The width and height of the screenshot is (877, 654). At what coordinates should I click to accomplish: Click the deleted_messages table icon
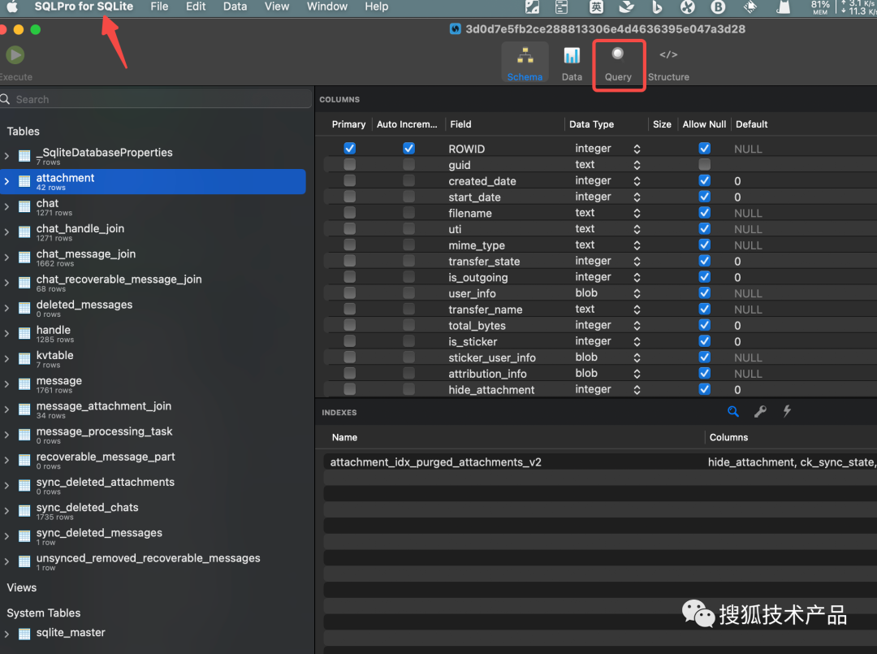(24, 308)
